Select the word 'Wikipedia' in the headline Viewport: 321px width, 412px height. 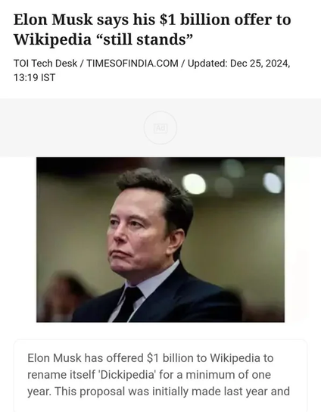[x=52, y=39]
